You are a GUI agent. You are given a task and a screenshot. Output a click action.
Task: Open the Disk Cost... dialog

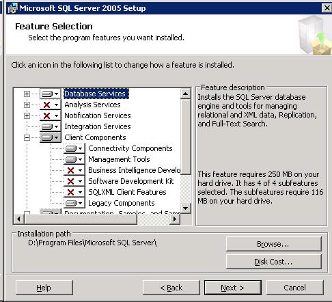tap(274, 262)
